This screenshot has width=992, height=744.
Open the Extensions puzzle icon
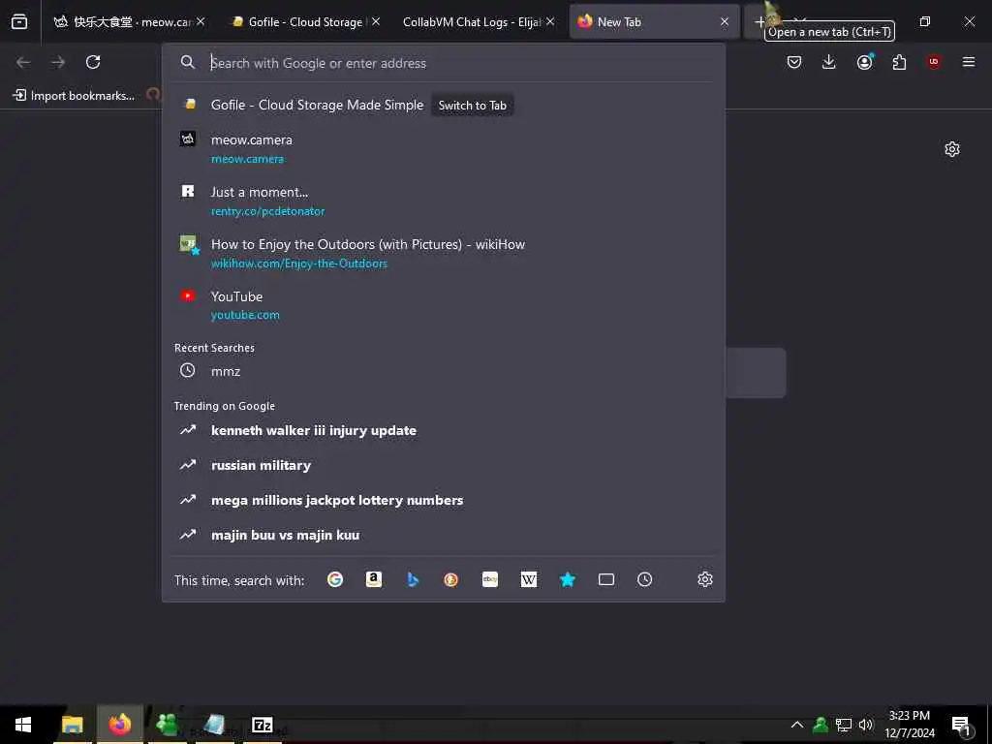(899, 62)
